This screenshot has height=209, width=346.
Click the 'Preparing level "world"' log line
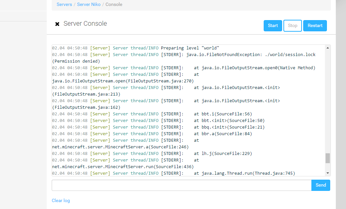pos(190,48)
